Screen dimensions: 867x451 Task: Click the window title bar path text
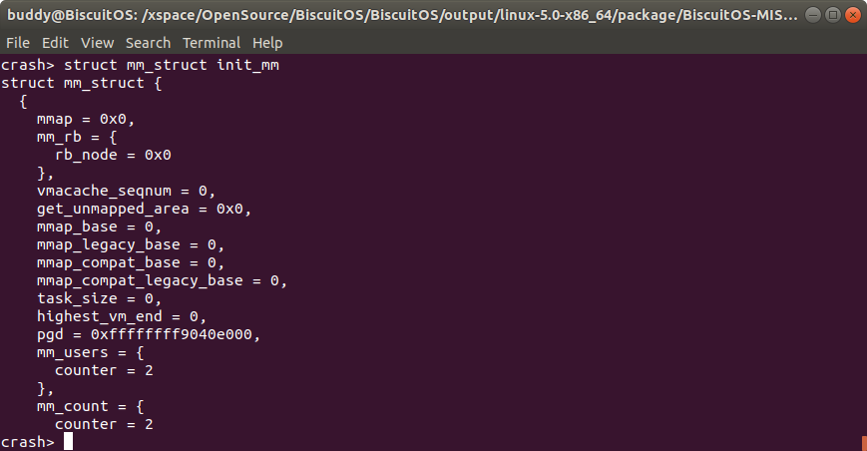(399, 15)
